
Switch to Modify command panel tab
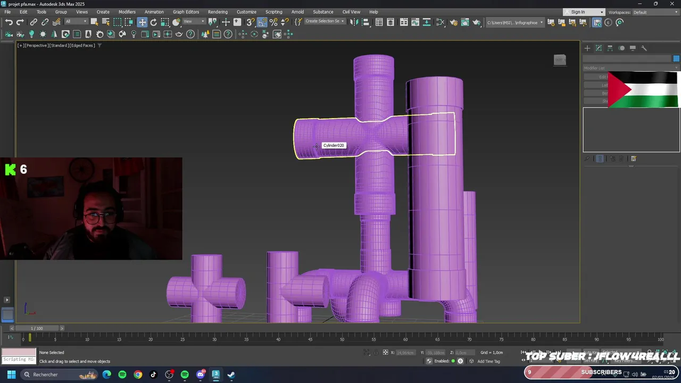[x=599, y=48]
